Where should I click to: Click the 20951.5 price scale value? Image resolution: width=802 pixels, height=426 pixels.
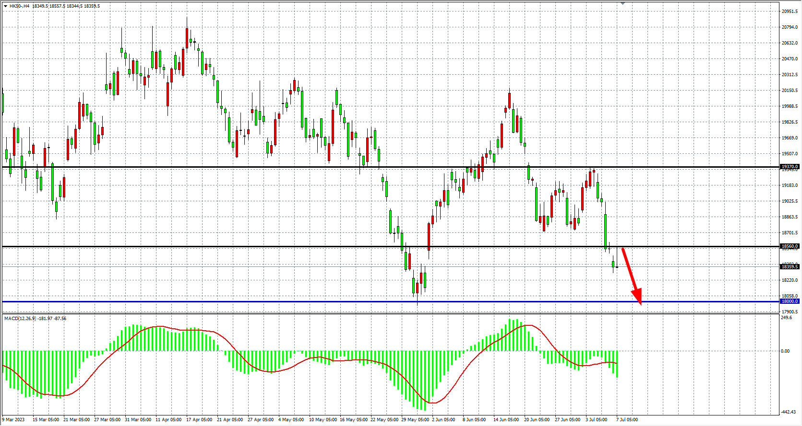click(790, 11)
